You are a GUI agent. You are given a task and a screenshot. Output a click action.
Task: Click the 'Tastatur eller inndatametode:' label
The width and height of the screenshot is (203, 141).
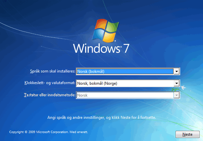point(50,95)
